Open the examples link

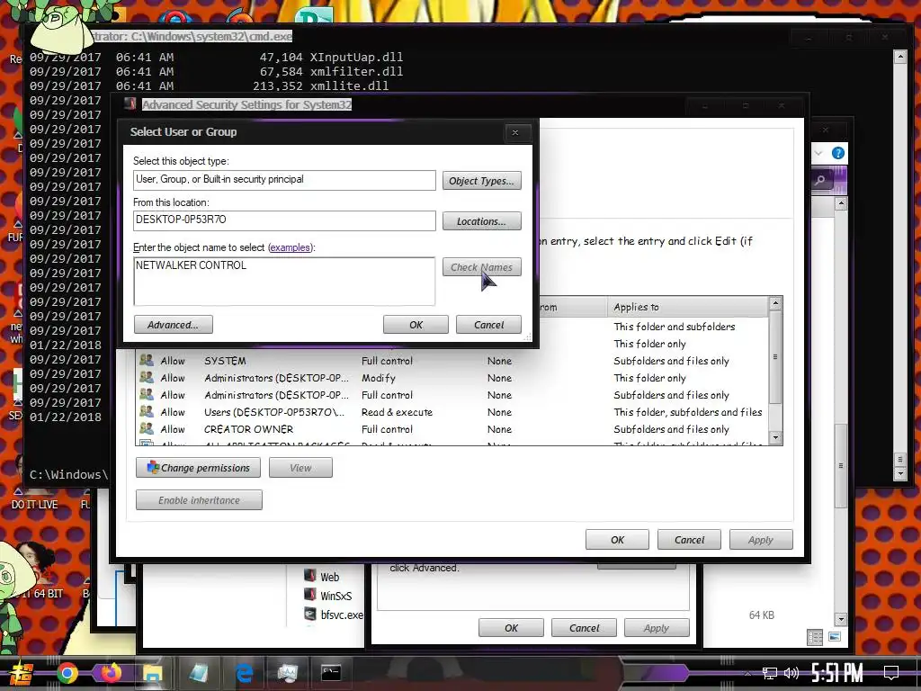[x=290, y=247]
